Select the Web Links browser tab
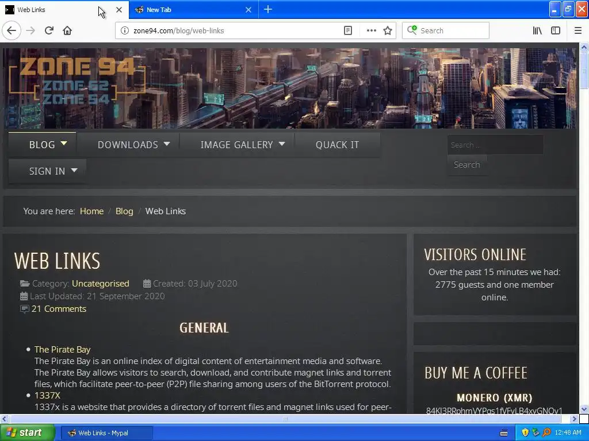The height and width of the screenshot is (441, 589). pyautogui.click(x=64, y=10)
